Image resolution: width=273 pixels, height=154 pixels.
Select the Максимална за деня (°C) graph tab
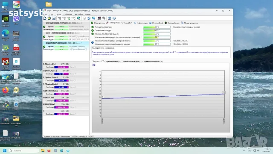point(133,62)
